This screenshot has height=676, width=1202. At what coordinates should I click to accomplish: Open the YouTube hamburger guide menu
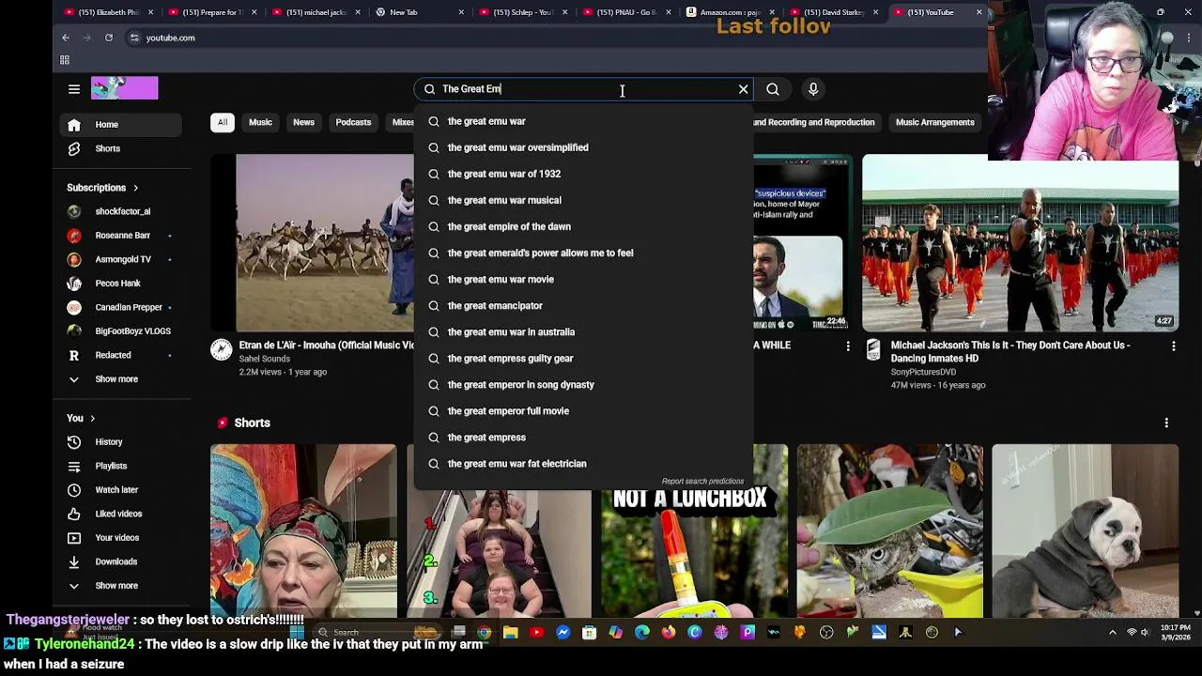pyautogui.click(x=74, y=89)
